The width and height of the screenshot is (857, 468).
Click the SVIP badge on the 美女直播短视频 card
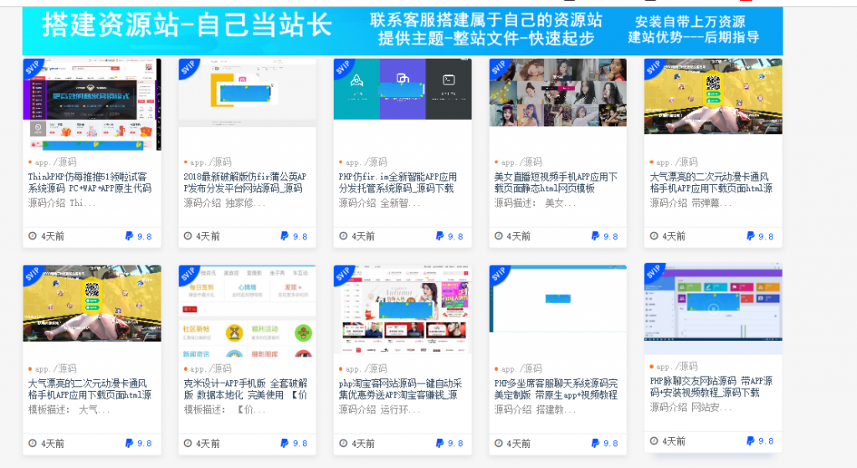point(498,67)
